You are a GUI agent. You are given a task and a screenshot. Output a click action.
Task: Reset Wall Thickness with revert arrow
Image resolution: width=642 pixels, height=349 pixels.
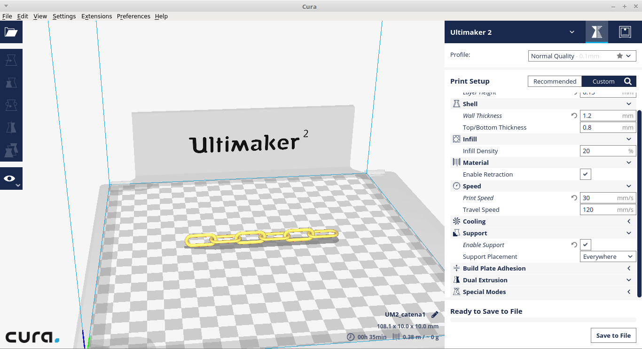[x=574, y=116]
